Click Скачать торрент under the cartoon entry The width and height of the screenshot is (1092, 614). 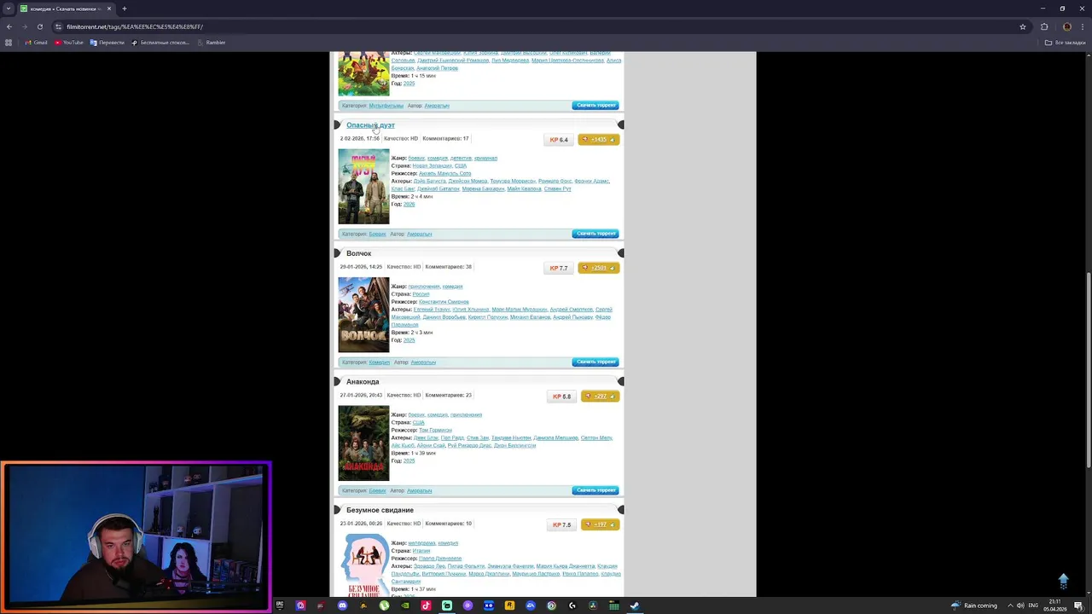(x=595, y=106)
